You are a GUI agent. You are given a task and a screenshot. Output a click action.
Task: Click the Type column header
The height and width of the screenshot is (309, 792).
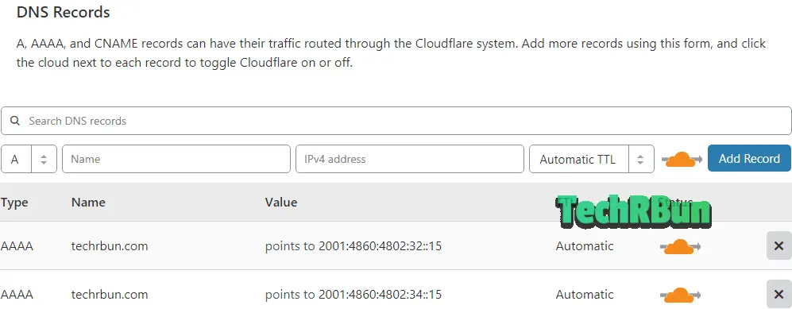click(x=14, y=203)
